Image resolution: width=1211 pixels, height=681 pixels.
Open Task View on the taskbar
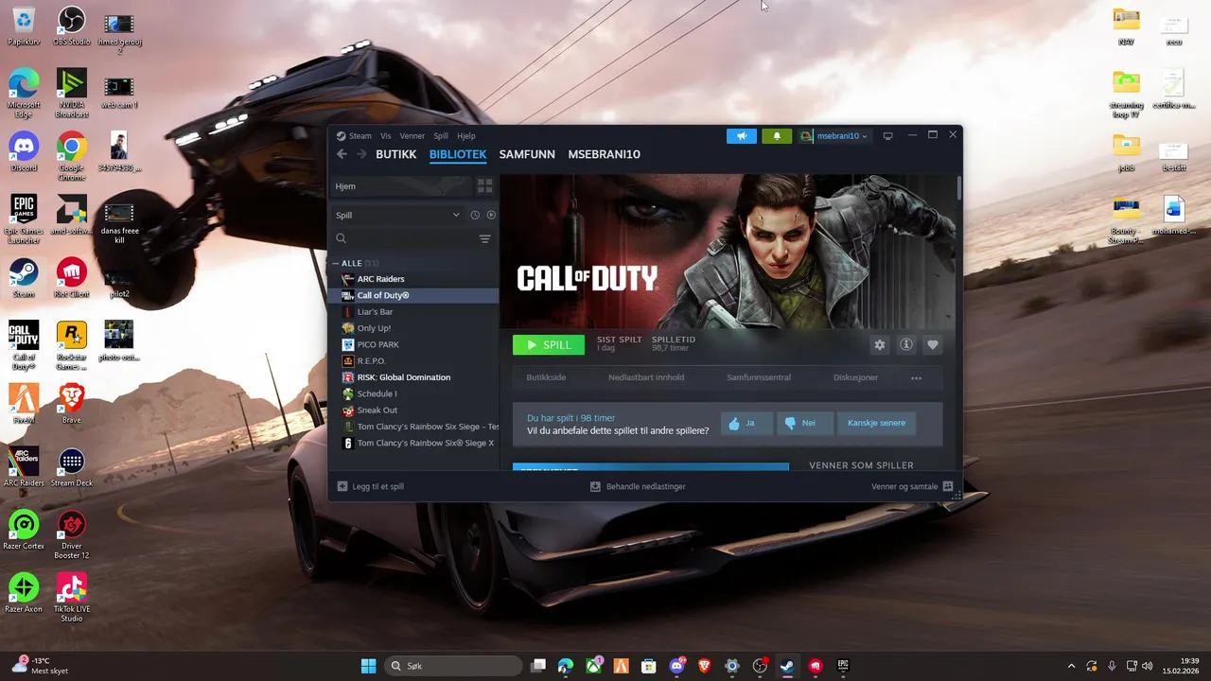click(538, 666)
